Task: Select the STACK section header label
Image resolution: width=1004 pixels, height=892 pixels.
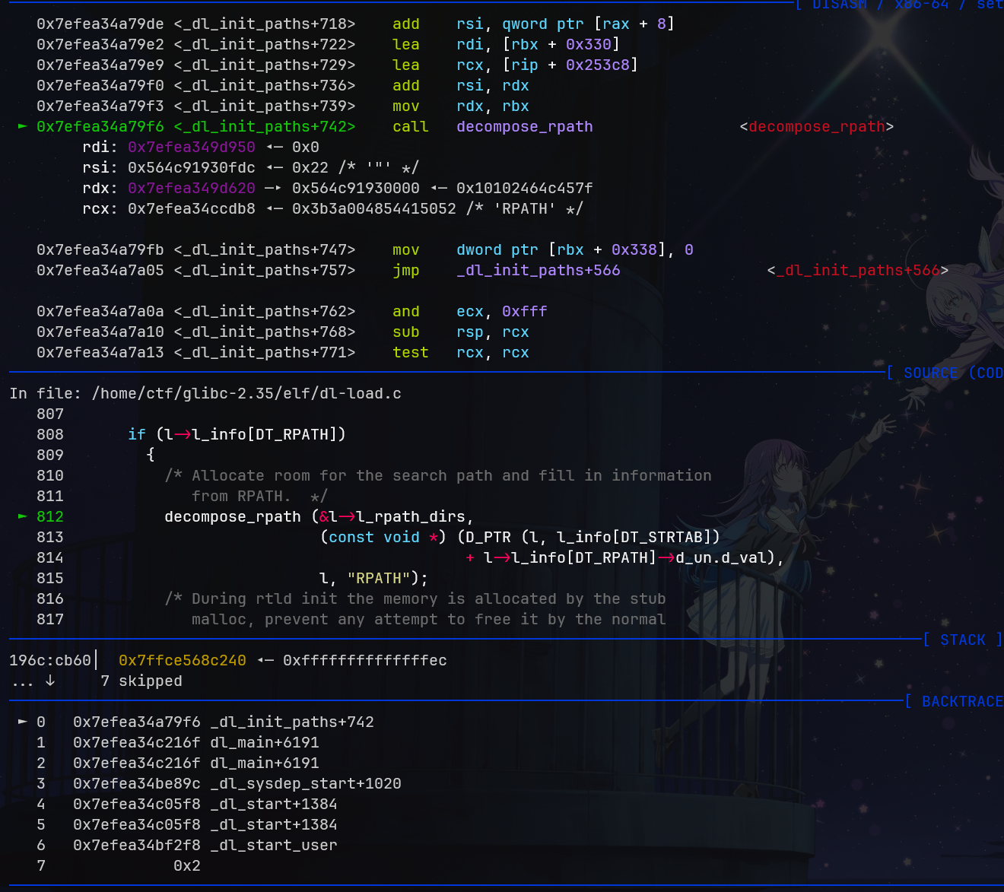Action: [x=962, y=640]
